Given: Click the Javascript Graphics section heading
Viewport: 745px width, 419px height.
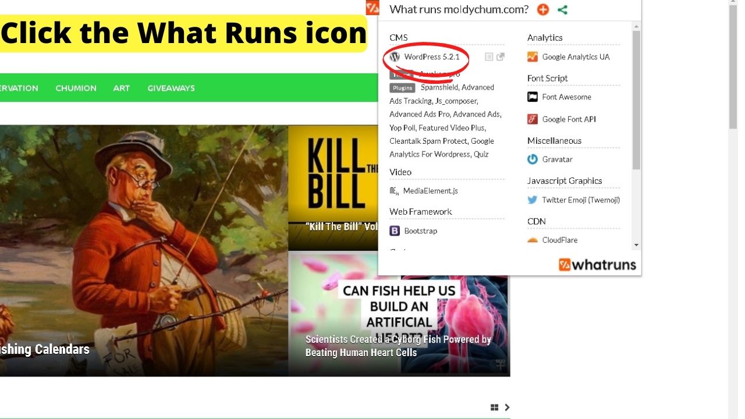Looking at the screenshot, I should [x=565, y=181].
